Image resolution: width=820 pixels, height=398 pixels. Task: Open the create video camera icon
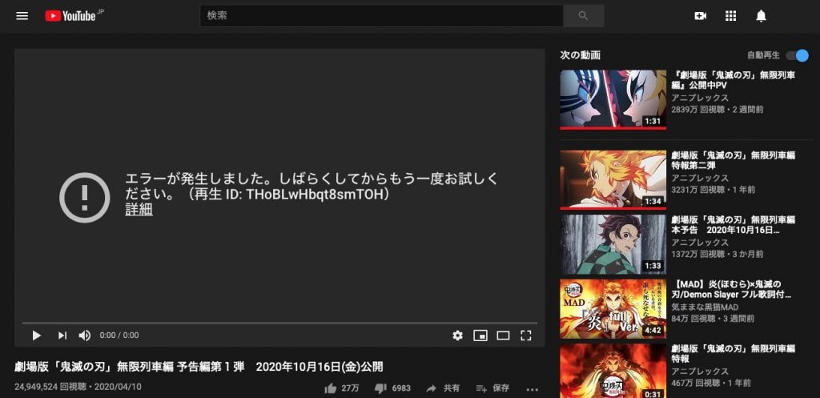click(701, 16)
